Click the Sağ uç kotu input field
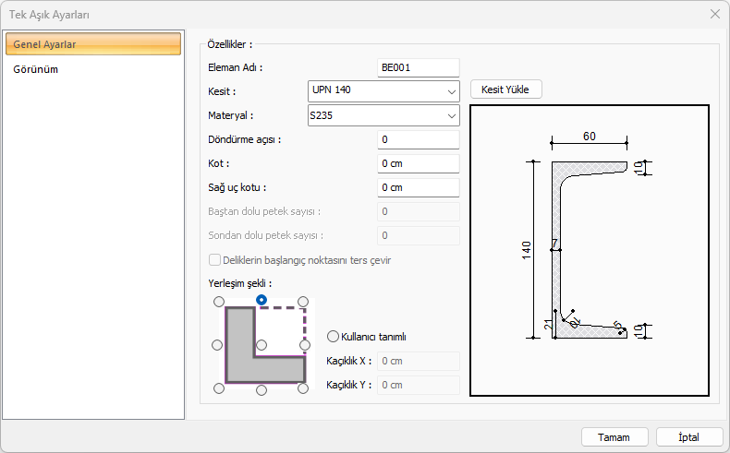Image resolution: width=730 pixels, height=453 pixels. click(419, 188)
